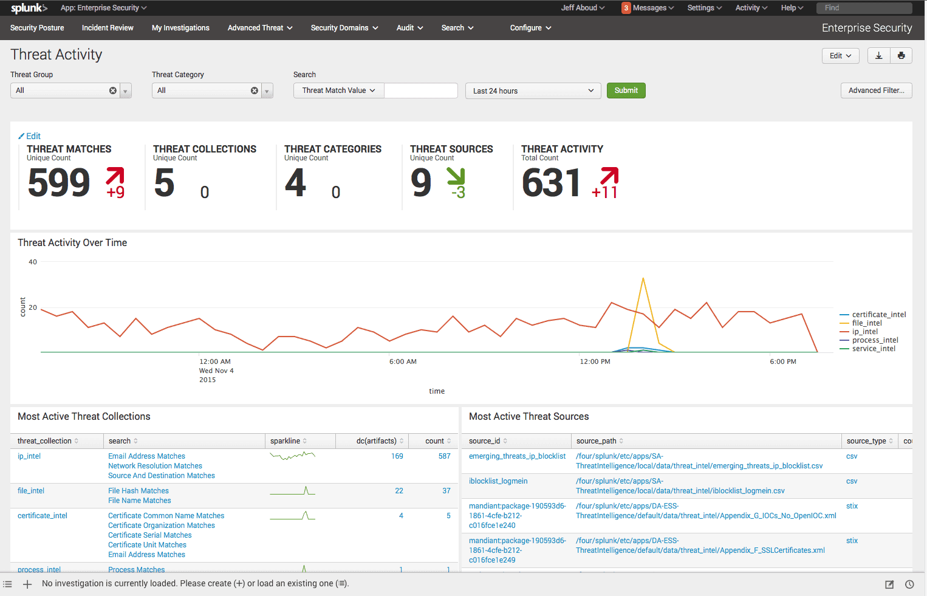Click the print dashboard icon

(x=901, y=56)
